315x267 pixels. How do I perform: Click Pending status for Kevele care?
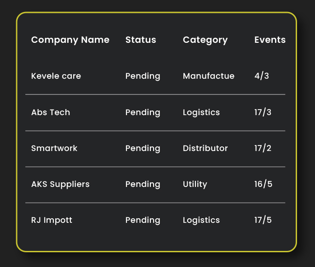point(143,76)
